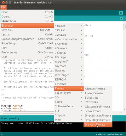Open EchoString example

98,98
